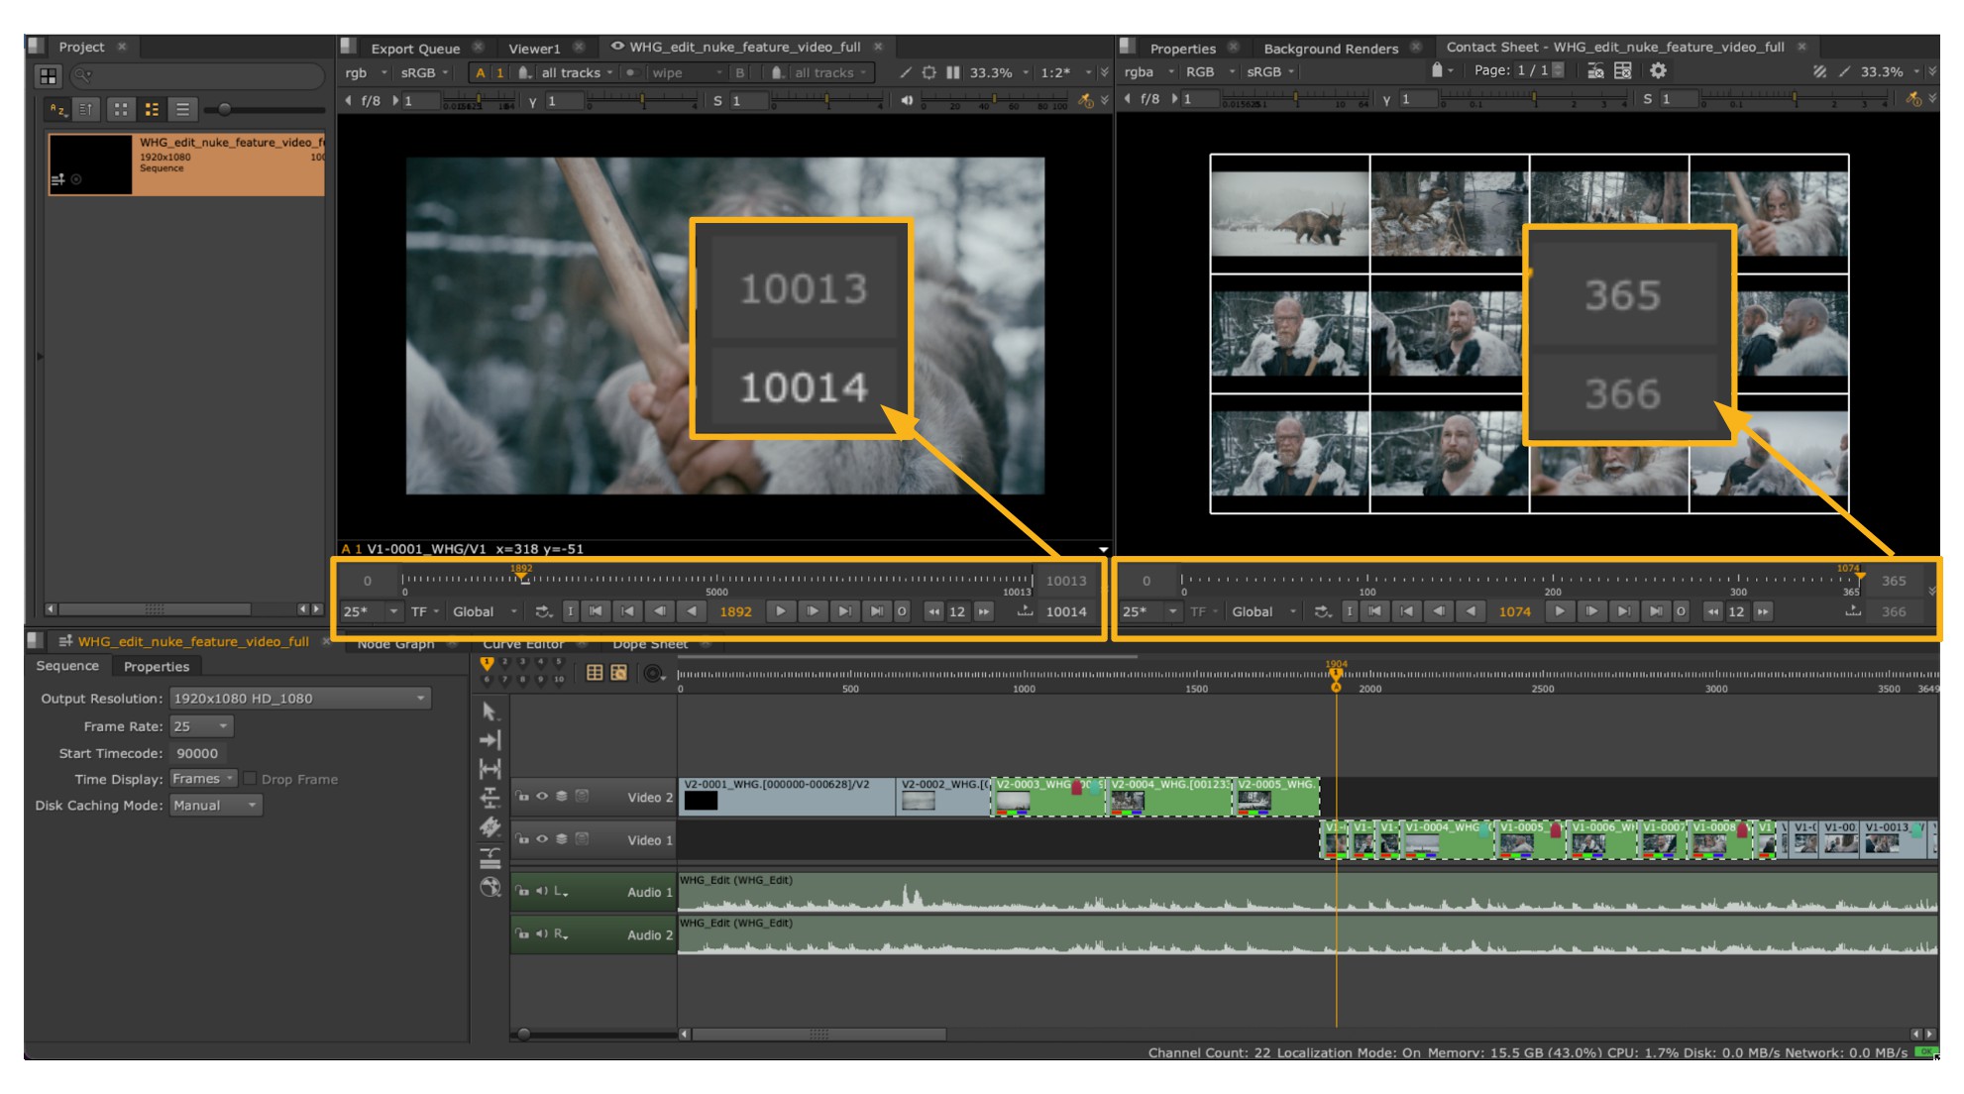Select the Razor tool in timeline
Screen dimensions: 1964x1094
pos(490,827)
